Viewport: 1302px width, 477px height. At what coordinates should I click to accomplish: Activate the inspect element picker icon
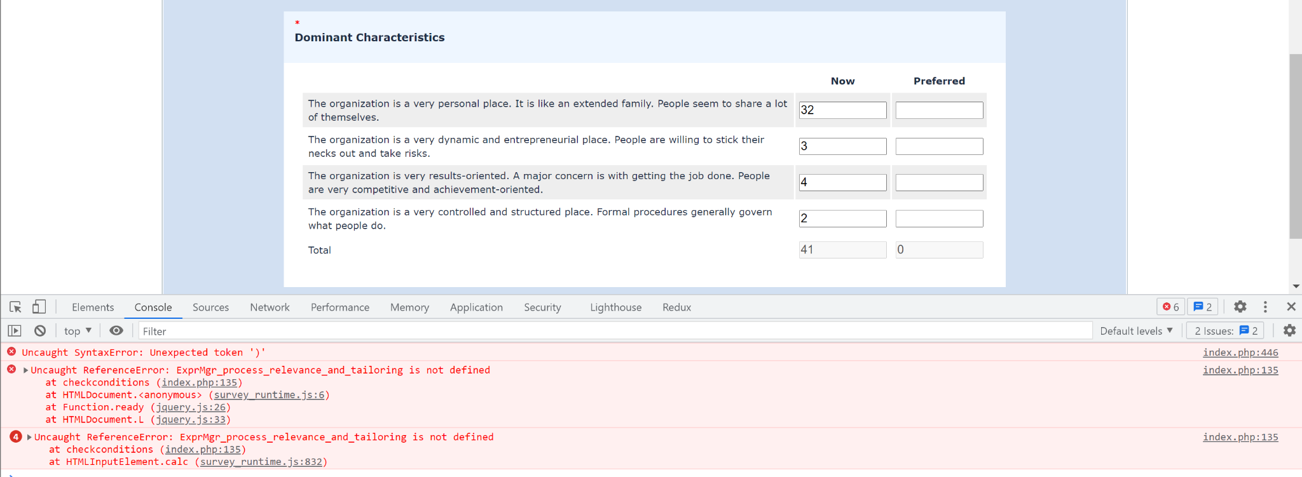coord(15,307)
